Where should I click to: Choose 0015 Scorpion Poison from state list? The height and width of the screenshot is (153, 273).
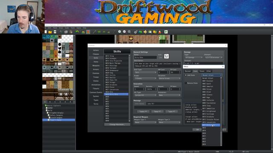[211, 119]
